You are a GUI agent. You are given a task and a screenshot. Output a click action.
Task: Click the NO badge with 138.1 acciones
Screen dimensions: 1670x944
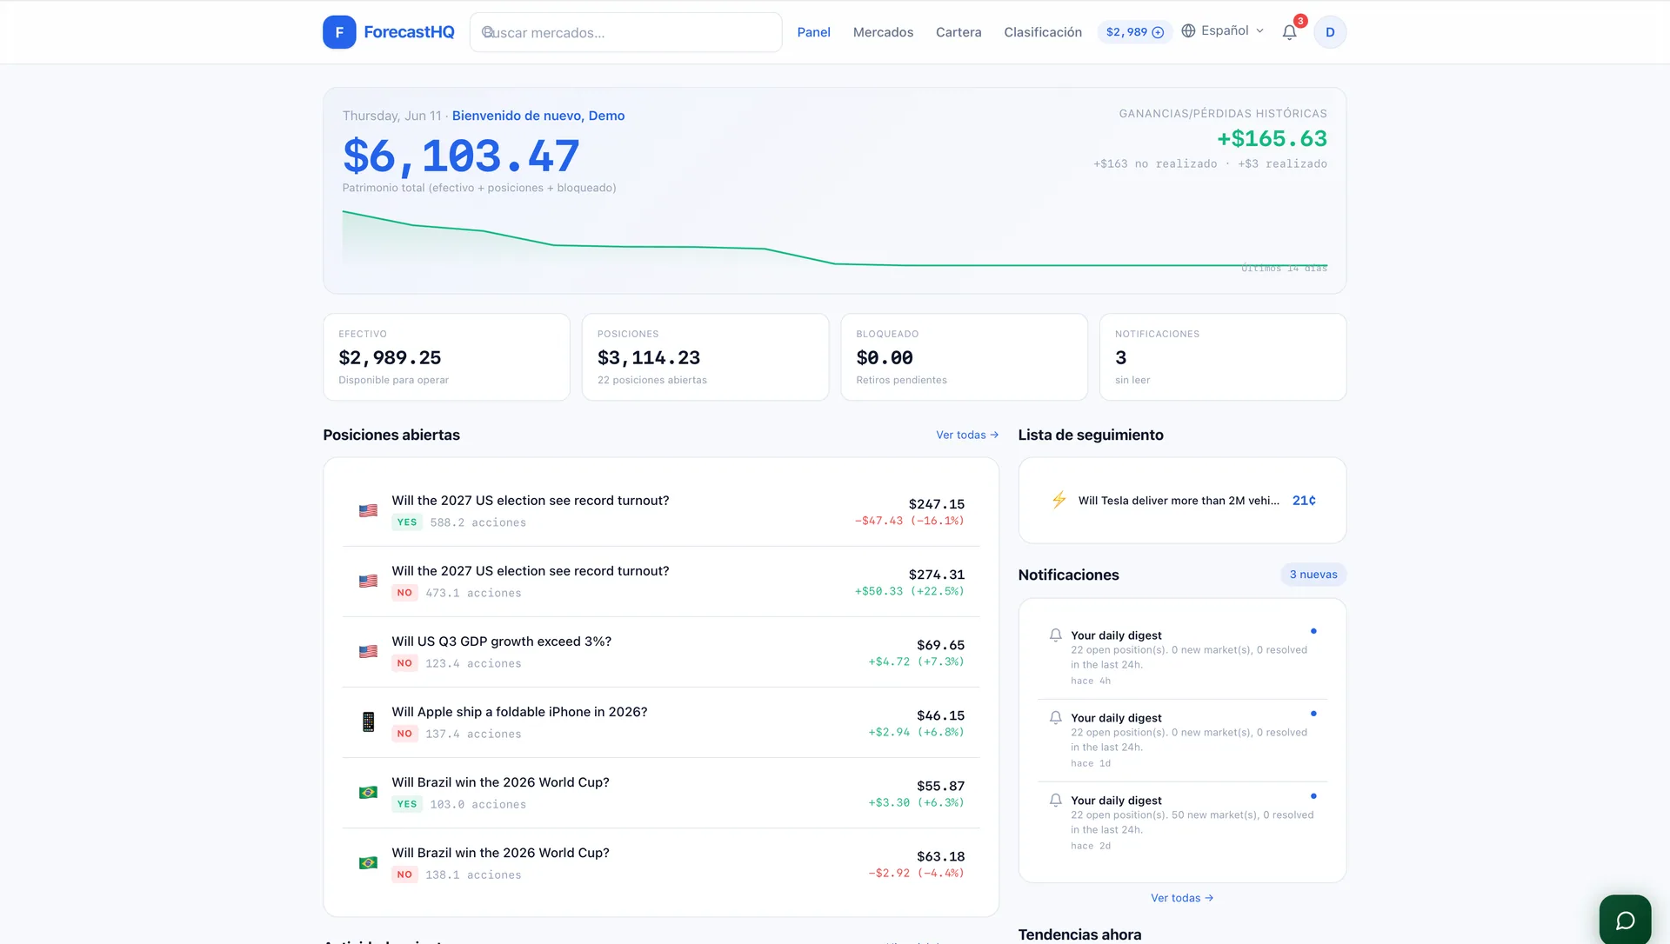(x=404, y=874)
